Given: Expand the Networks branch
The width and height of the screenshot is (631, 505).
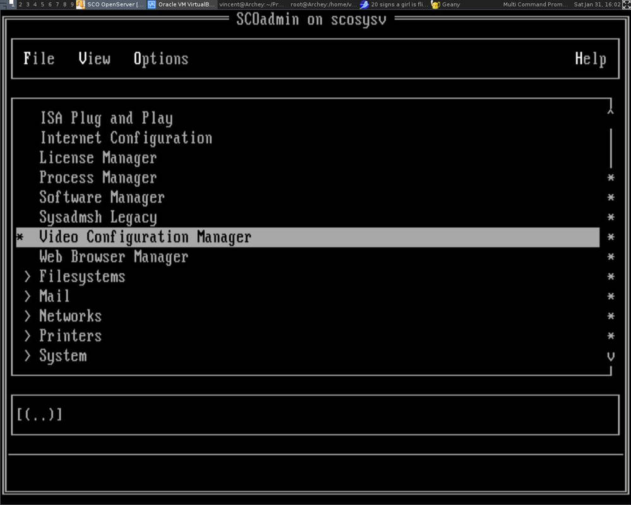Looking at the screenshot, I should [69, 316].
